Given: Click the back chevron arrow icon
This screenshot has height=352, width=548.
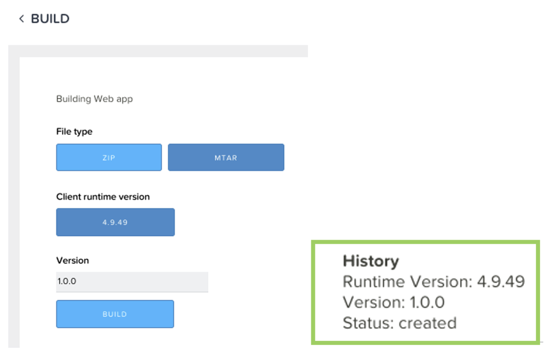Looking at the screenshot, I should coord(21,19).
